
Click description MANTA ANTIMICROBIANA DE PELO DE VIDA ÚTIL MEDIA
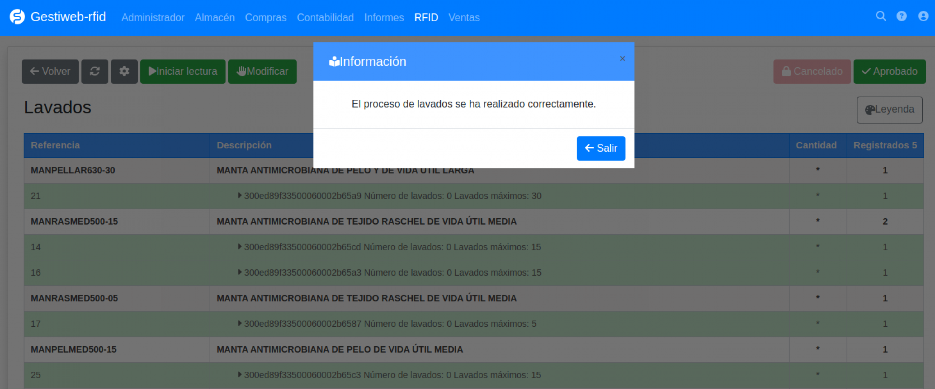click(x=340, y=349)
